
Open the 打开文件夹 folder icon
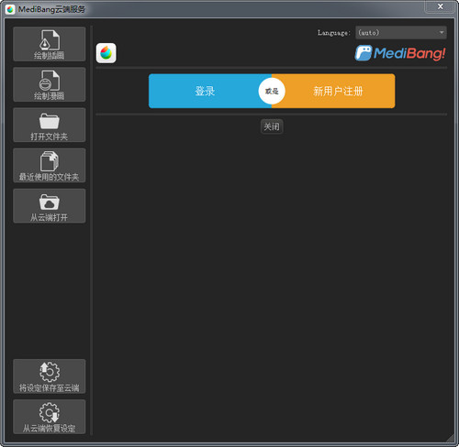coord(50,125)
